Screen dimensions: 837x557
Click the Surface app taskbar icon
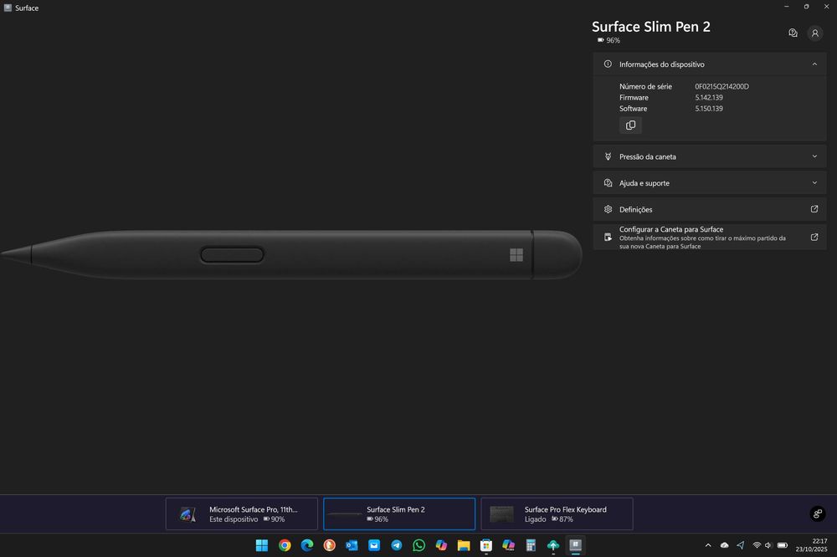point(576,545)
